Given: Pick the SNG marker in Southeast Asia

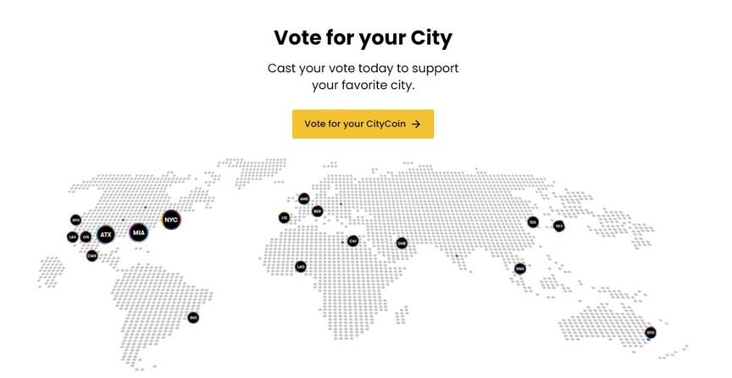Looking at the screenshot, I should click(x=520, y=269).
